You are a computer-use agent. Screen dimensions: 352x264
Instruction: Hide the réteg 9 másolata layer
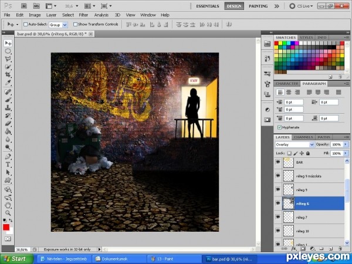278,175
